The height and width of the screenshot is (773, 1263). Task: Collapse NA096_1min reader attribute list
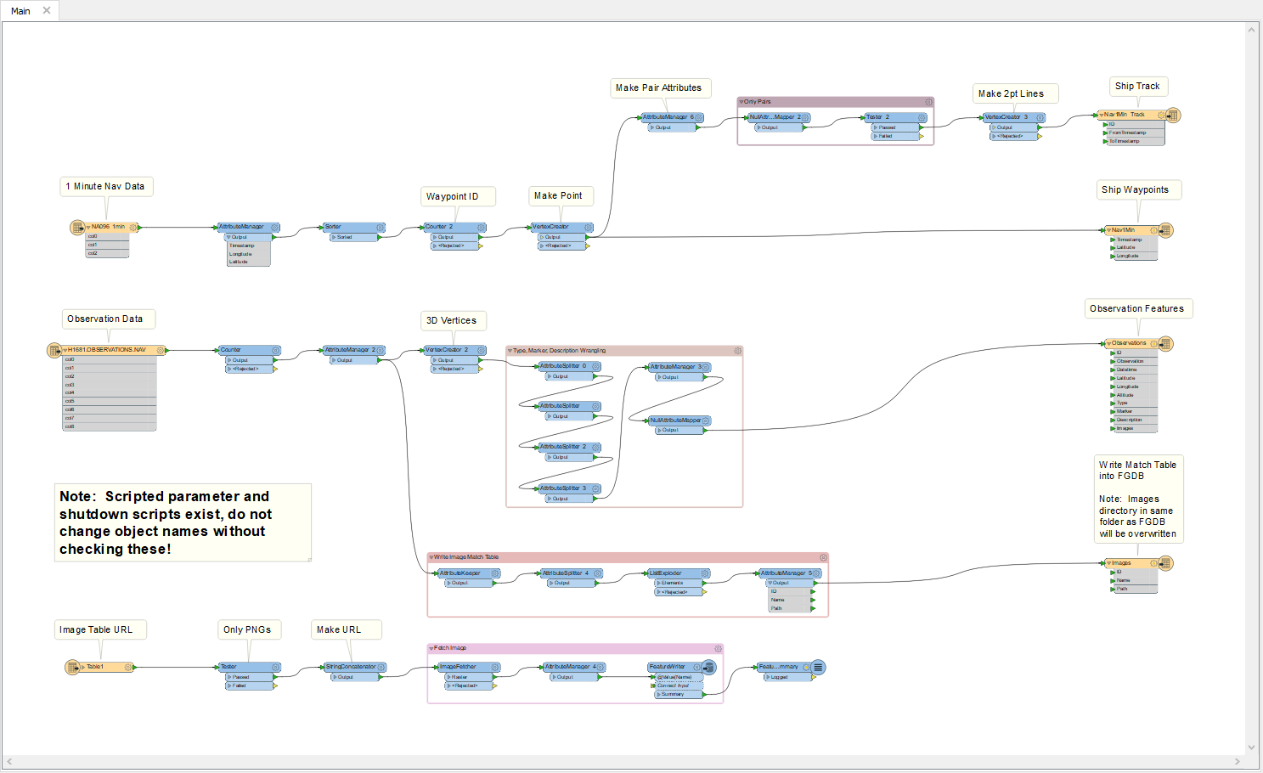(x=88, y=228)
